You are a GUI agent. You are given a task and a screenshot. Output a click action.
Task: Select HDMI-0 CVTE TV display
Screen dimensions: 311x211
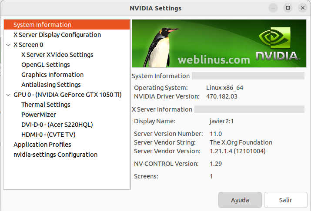pos(48,135)
